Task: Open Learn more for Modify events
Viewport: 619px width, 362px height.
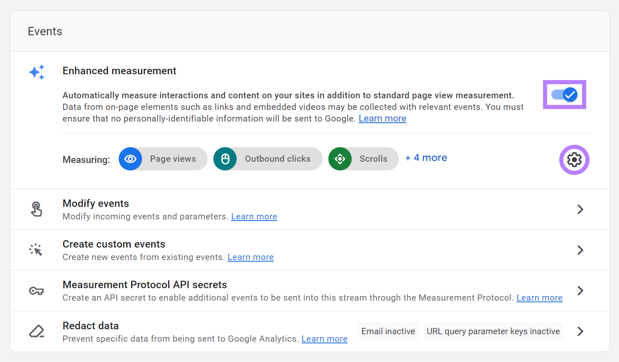Action: (254, 216)
